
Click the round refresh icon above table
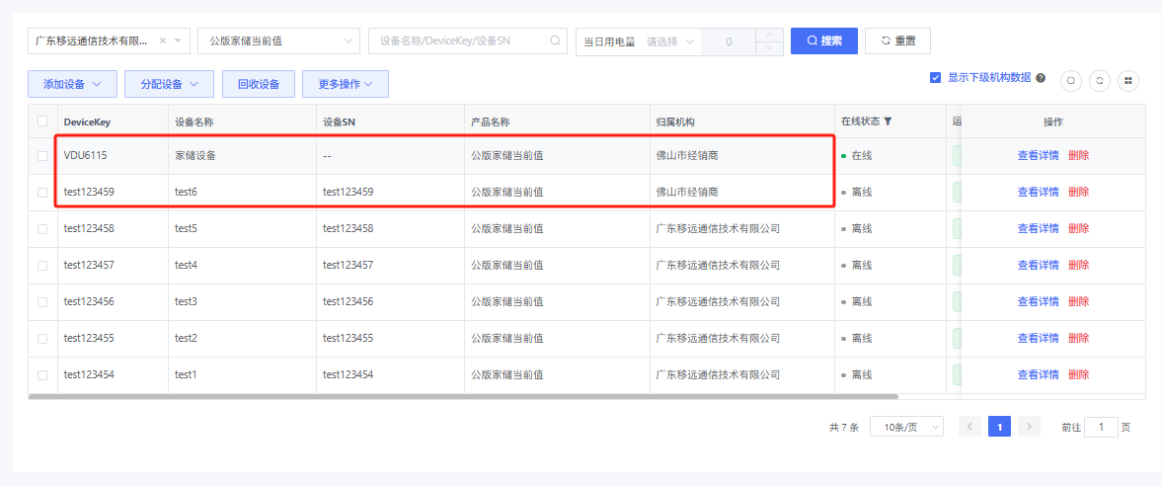[x=1100, y=81]
